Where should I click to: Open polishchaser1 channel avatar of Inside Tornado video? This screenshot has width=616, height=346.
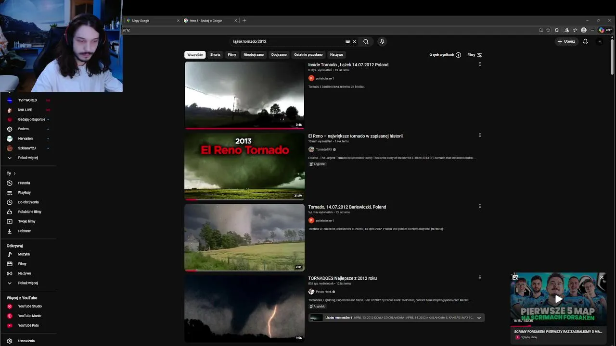311,78
